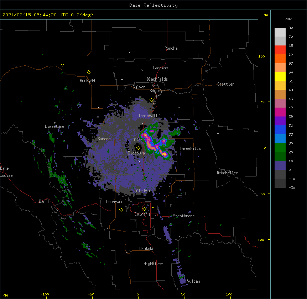Click the Stettler city label
Viewport: 307px width, 299px height.
(x=226, y=84)
